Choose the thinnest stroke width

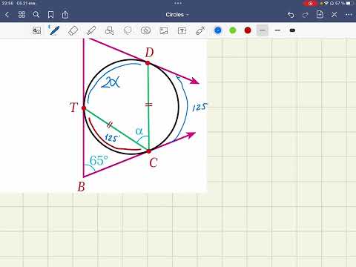[x=263, y=30]
